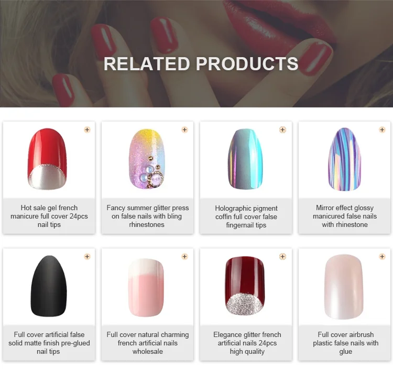
Task: View the holographic coffin nail image
Action: click(246, 159)
